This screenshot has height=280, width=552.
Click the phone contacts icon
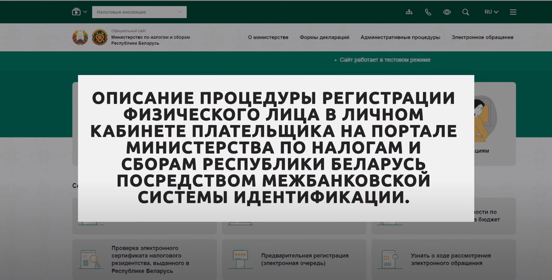pyautogui.click(x=428, y=12)
